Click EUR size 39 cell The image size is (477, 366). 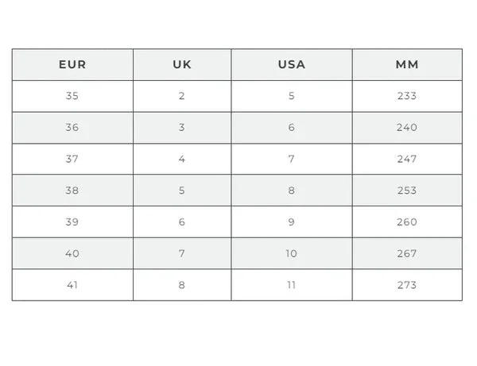point(72,222)
